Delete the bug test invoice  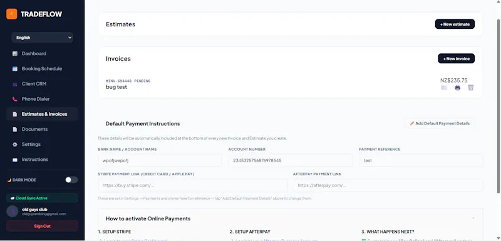pyautogui.click(x=471, y=88)
